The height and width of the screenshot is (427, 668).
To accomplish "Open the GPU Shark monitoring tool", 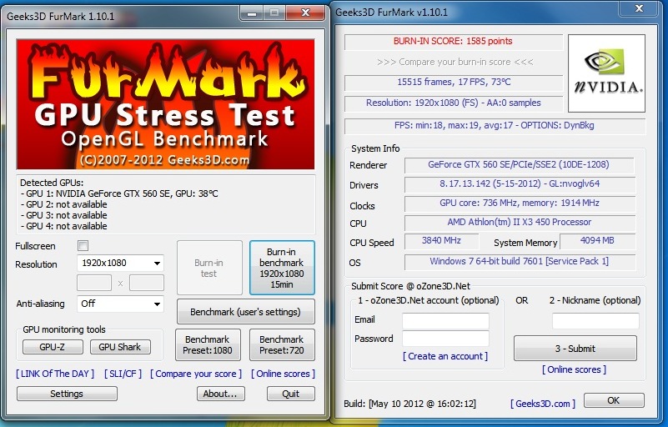I will (x=120, y=347).
